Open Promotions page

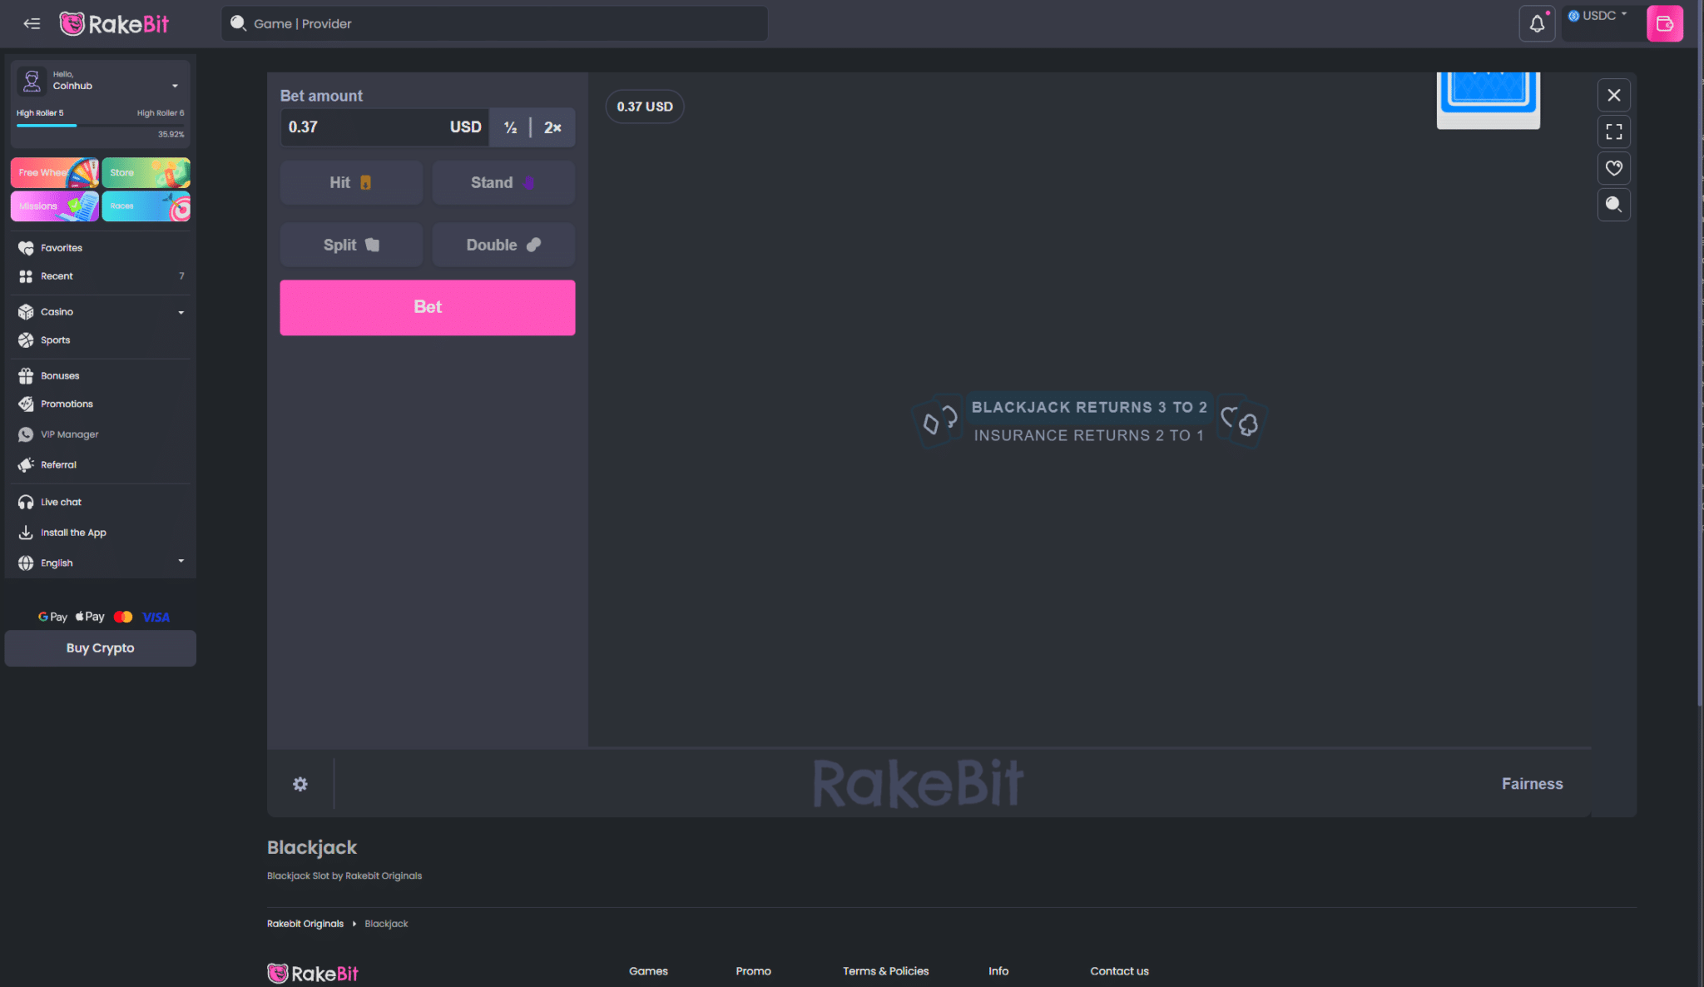point(101,404)
